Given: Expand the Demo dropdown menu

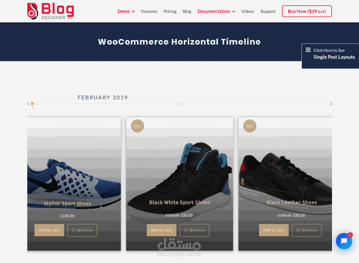Looking at the screenshot, I should click(x=126, y=12).
